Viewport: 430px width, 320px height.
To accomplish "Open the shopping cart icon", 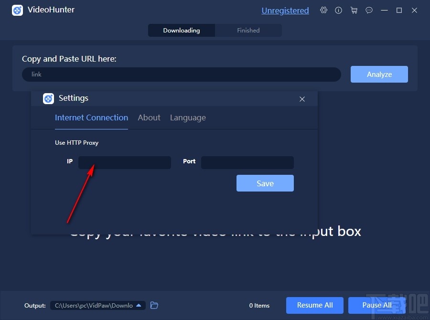I will point(354,11).
